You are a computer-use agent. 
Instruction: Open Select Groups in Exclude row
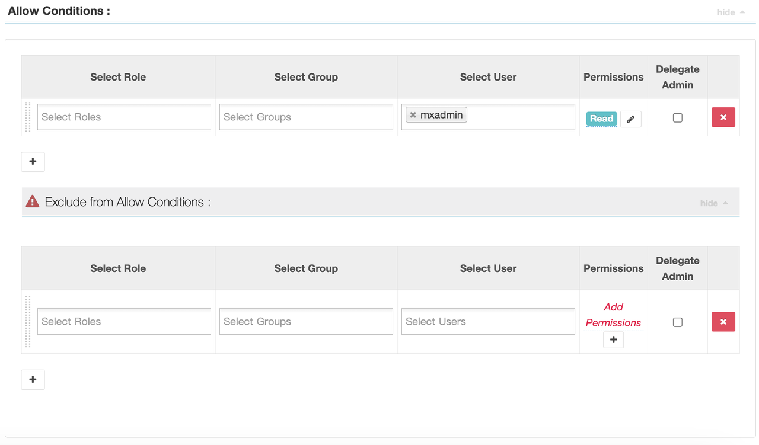306,321
